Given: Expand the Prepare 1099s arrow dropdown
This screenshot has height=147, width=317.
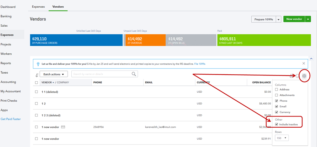Looking at the screenshot, I should tap(279, 19).
